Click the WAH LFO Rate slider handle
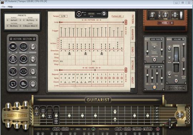Image resolution: width=193 pixels, height=135 pixels. click(183, 45)
